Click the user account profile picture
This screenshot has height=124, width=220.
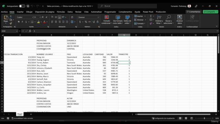tap(189, 6)
